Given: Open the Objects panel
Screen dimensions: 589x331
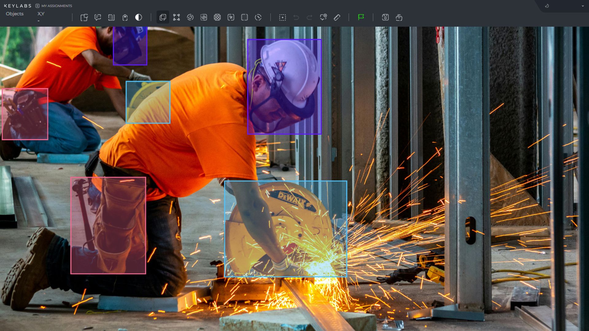Looking at the screenshot, I should click(x=14, y=14).
